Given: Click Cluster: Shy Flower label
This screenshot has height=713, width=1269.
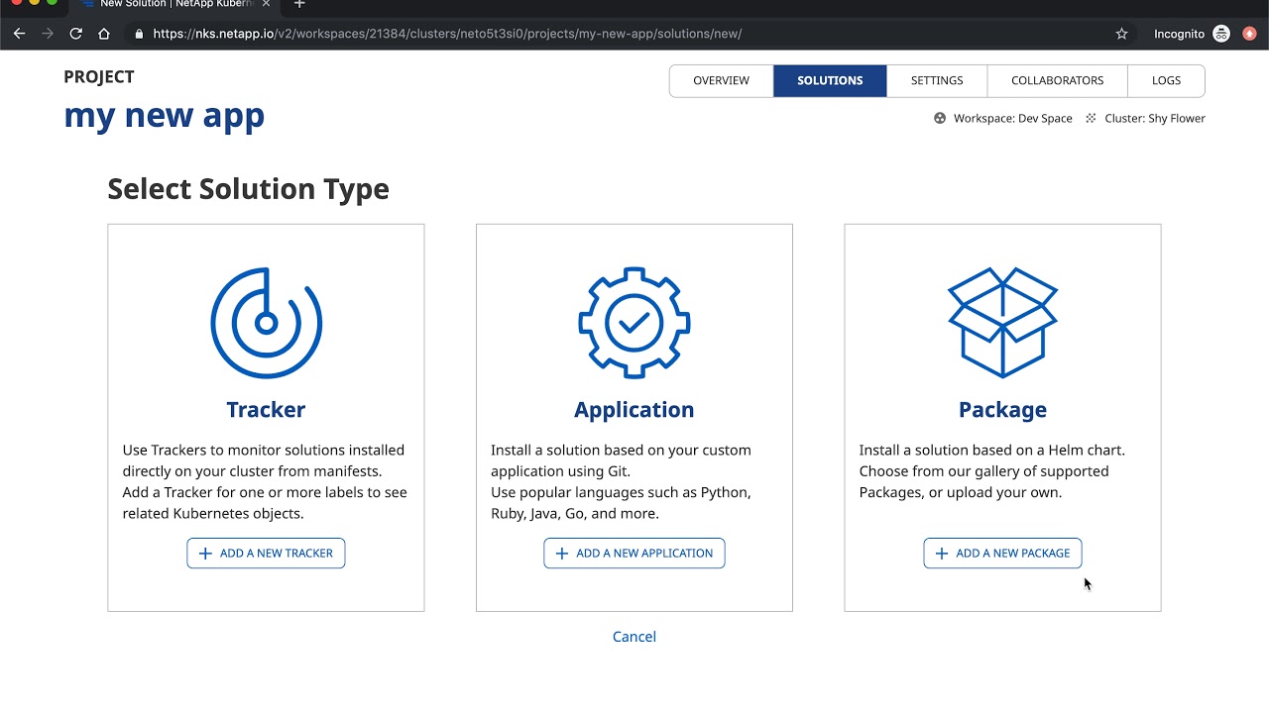Looking at the screenshot, I should click(x=1155, y=118).
